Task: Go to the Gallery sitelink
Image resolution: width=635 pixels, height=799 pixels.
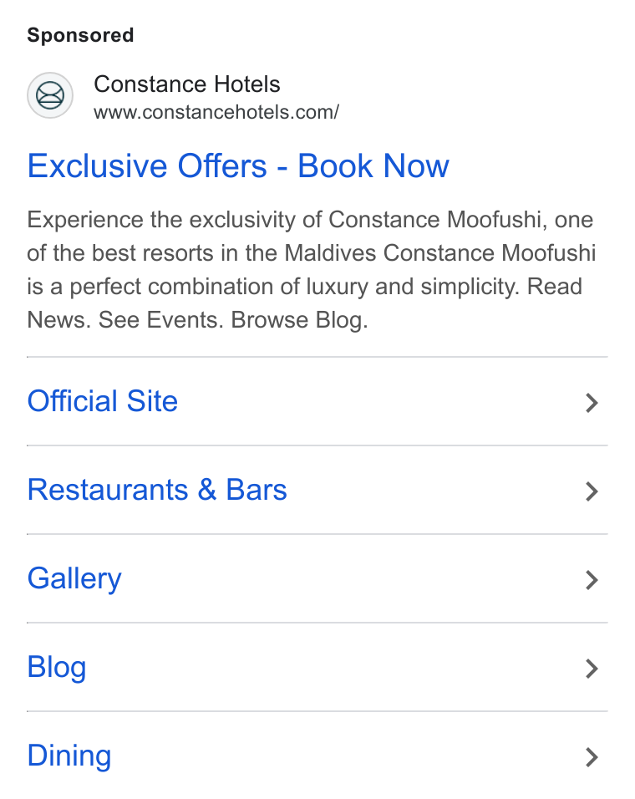Action: (x=74, y=579)
